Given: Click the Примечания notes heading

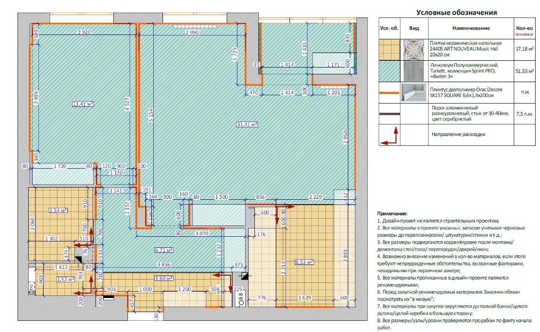Looking at the screenshot, I should (x=392, y=214).
